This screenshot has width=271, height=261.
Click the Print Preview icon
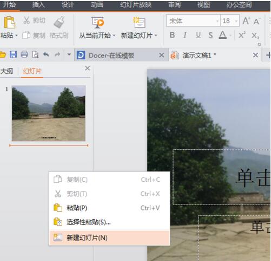click(x=35, y=54)
